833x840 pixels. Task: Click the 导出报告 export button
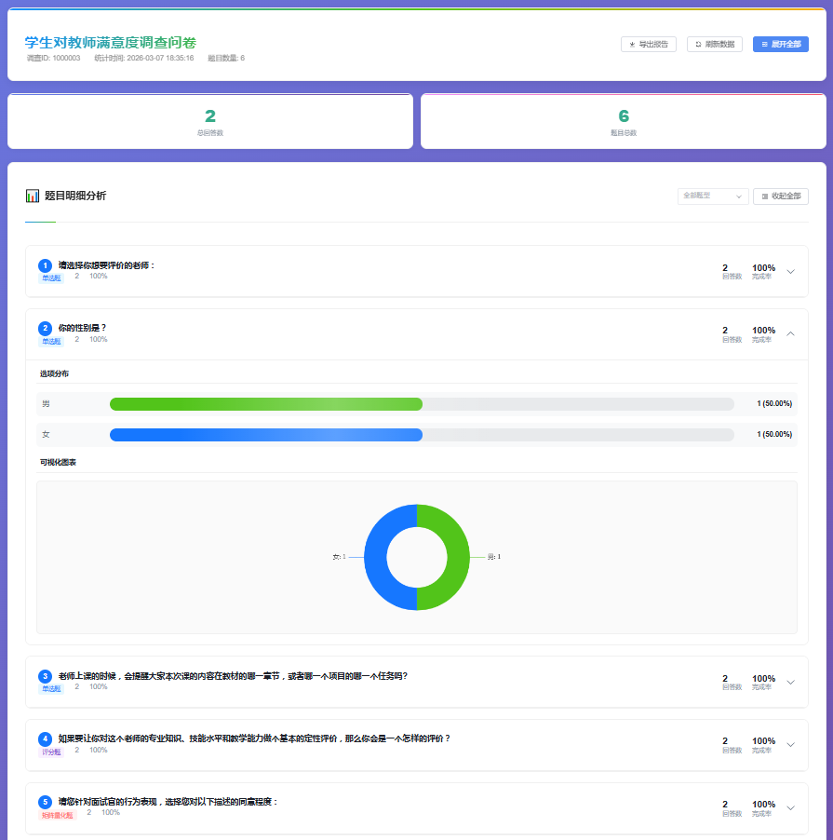click(x=648, y=44)
